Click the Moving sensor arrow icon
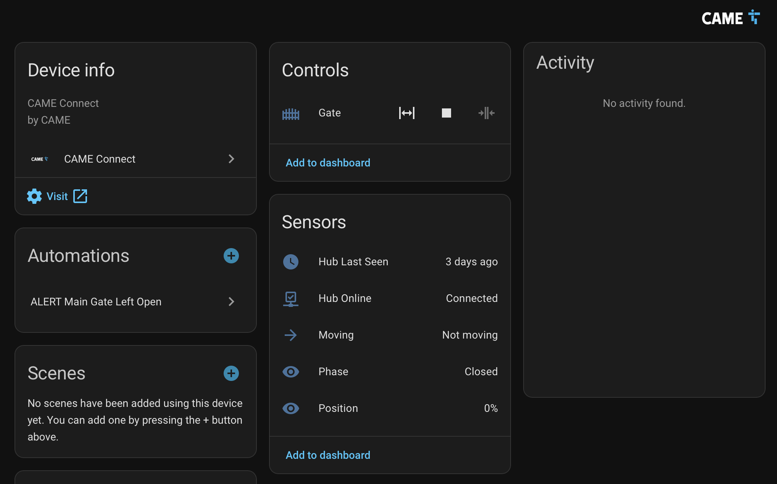The image size is (777, 484). (x=291, y=335)
